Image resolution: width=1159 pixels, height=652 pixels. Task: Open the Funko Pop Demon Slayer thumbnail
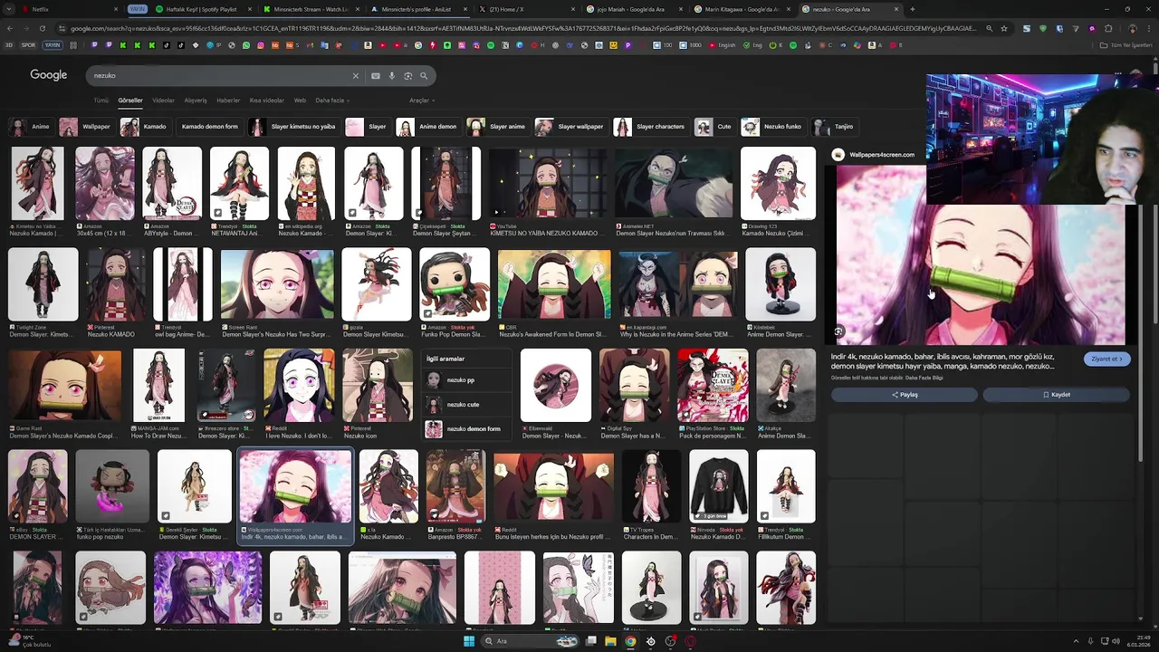pos(455,284)
